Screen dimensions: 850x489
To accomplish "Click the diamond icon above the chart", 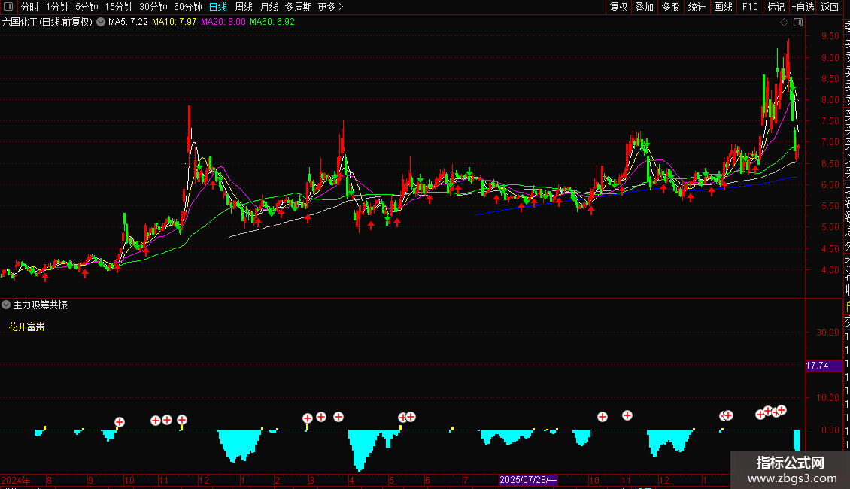I will [x=784, y=23].
